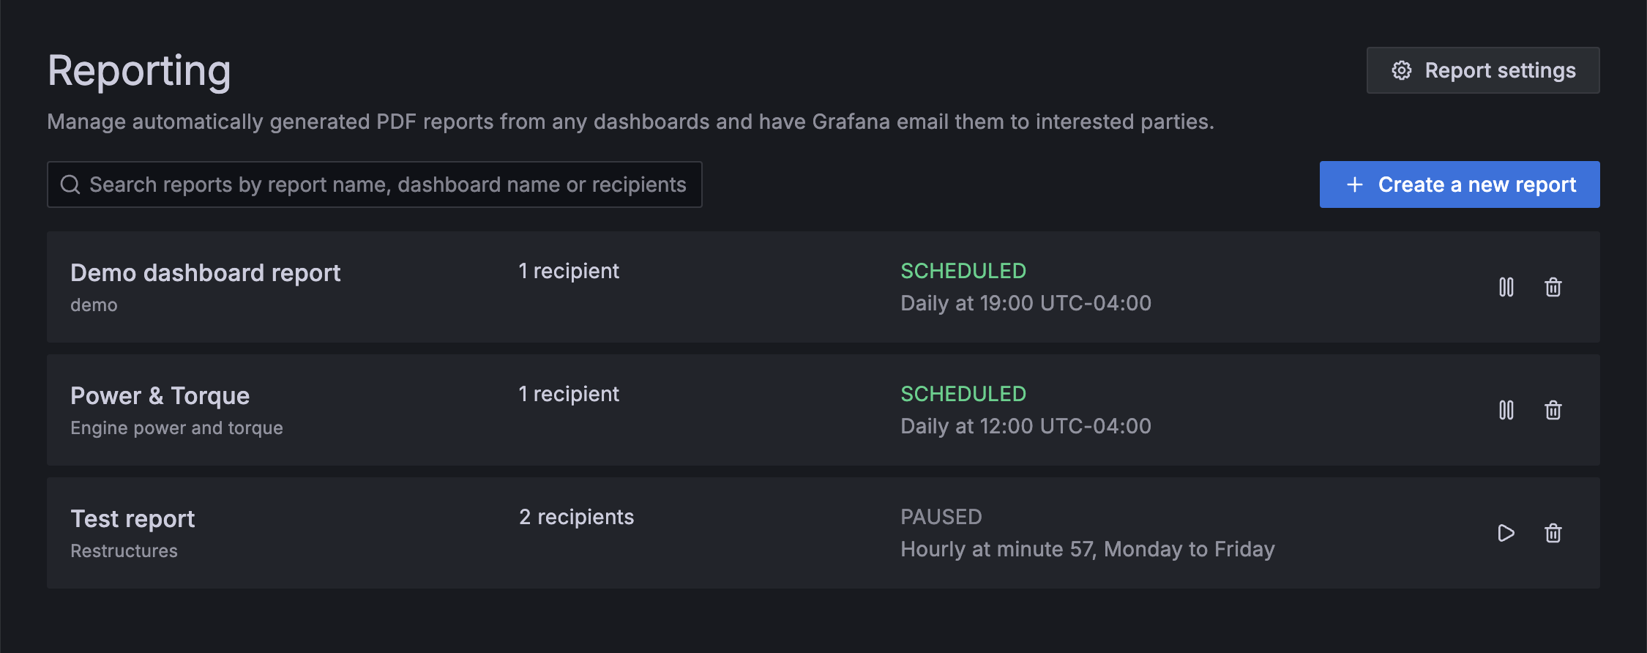Resume the paused Test report
This screenshot has height=653, width=1647.
pyautogui.click(x=1506, y=533)
